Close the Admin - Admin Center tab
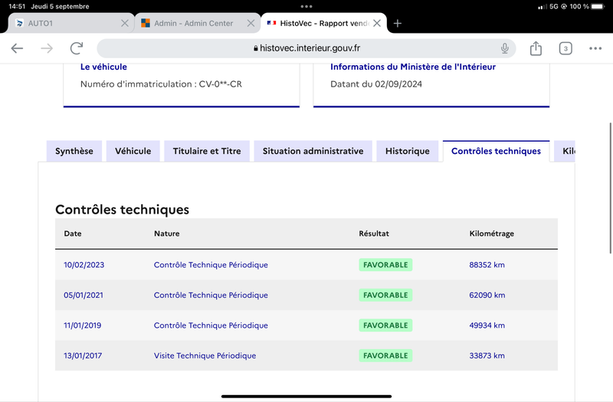The height and width of the screenshot is (402, 613). [x=251, y=24]
